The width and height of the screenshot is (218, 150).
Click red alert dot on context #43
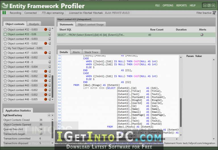46,85
